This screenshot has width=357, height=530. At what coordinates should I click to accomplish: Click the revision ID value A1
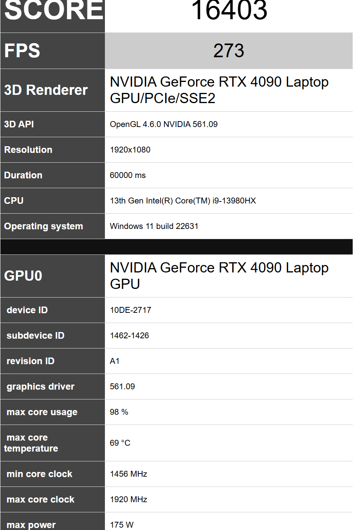[x=115, y=361]
